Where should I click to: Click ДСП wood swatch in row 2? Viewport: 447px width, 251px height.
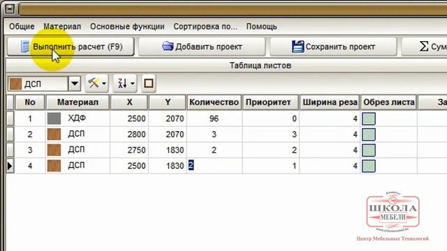click(54, 134)
